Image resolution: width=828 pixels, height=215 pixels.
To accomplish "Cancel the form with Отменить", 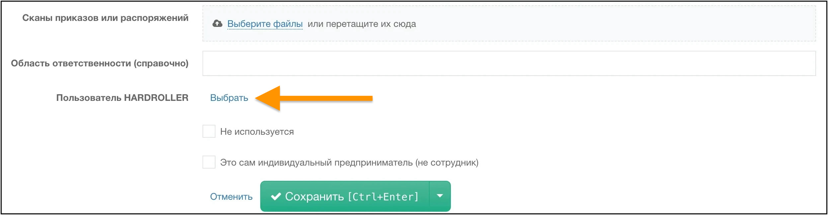I will click(231, 196).
